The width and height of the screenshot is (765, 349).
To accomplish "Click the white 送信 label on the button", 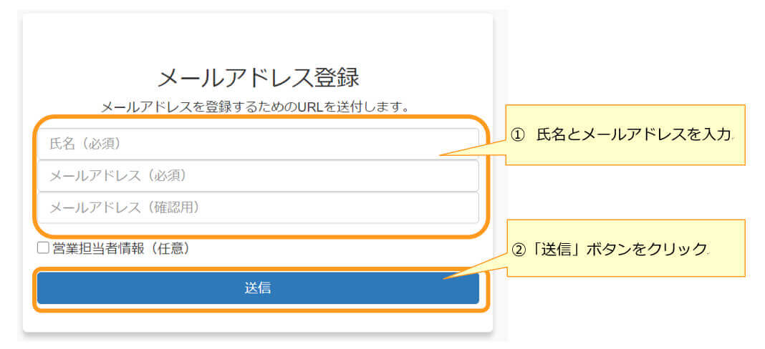I will (258, 288).
